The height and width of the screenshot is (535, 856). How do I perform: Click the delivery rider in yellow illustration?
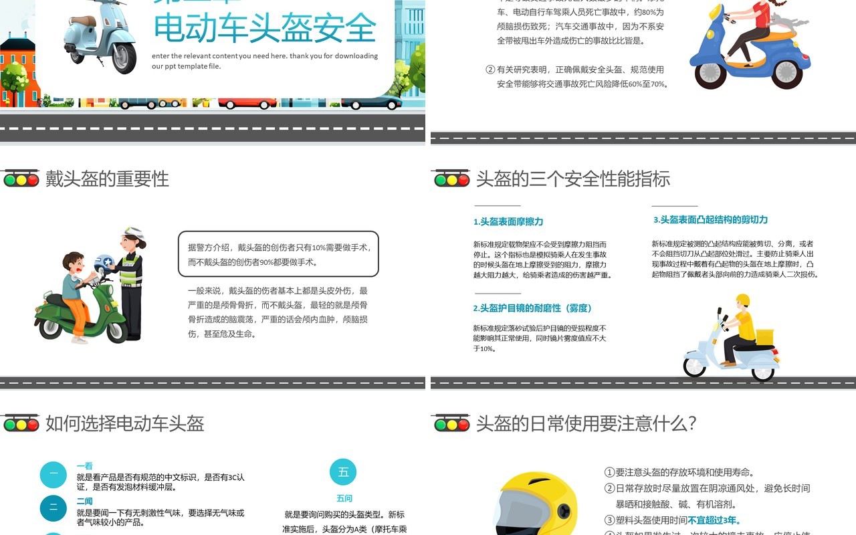tap(732, 337)
